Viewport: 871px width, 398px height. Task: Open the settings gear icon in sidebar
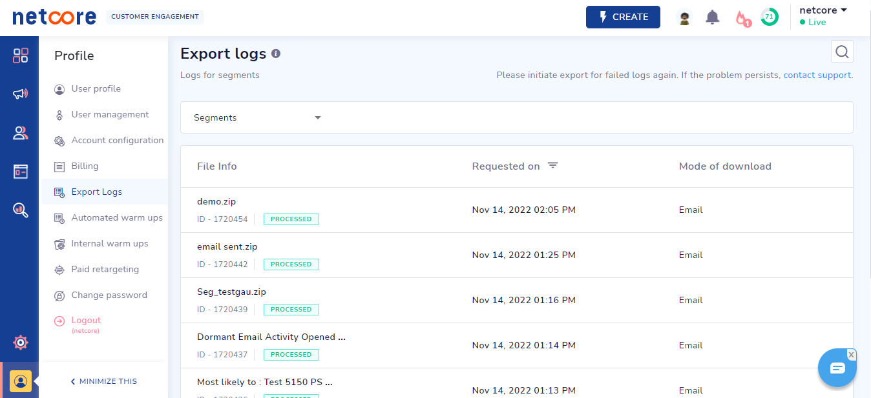pos(21,343)
